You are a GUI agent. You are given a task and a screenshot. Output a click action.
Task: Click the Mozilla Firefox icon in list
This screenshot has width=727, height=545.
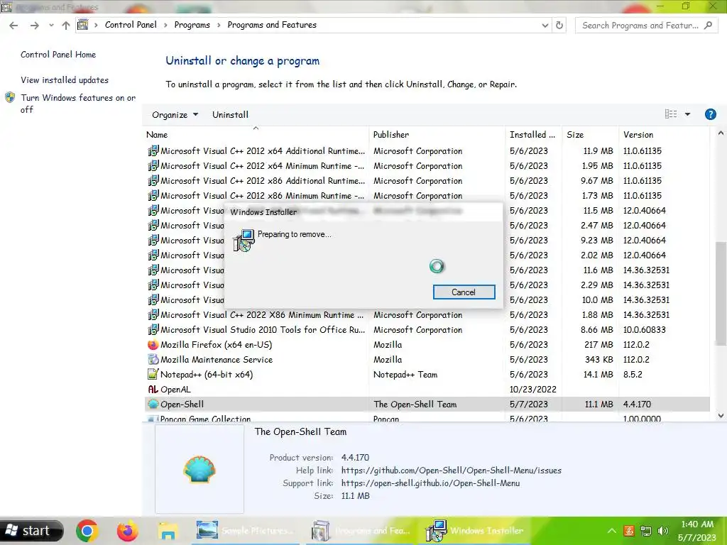[x=153, y=345]
